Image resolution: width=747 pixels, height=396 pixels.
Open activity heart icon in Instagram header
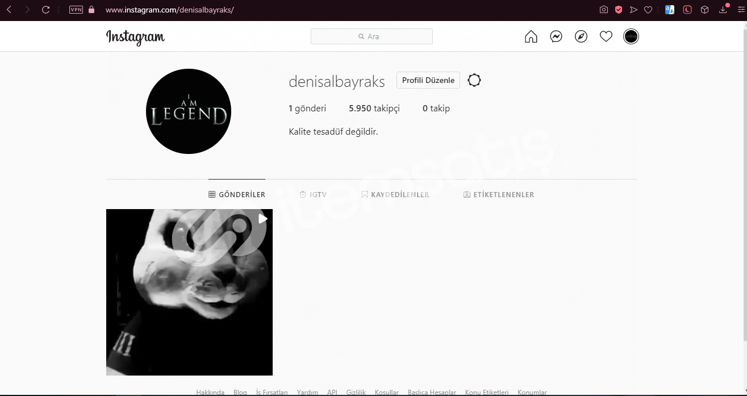606,36
